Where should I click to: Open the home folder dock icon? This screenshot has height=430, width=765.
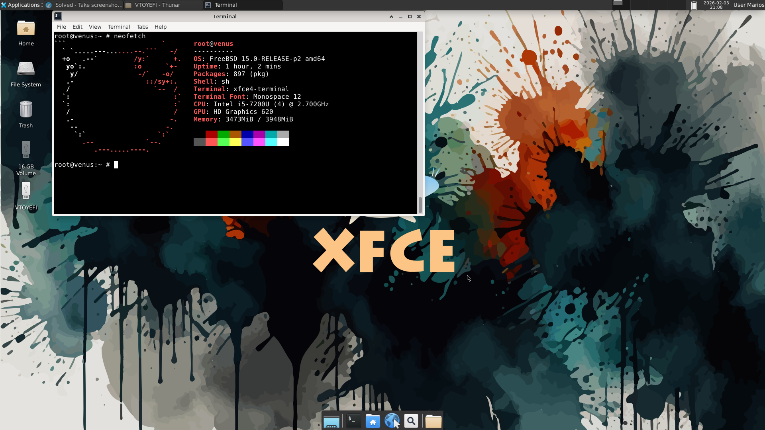pyautogui.click(x=373, y=421)
